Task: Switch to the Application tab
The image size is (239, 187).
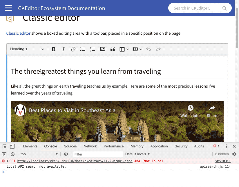Action: click(159, 146)
